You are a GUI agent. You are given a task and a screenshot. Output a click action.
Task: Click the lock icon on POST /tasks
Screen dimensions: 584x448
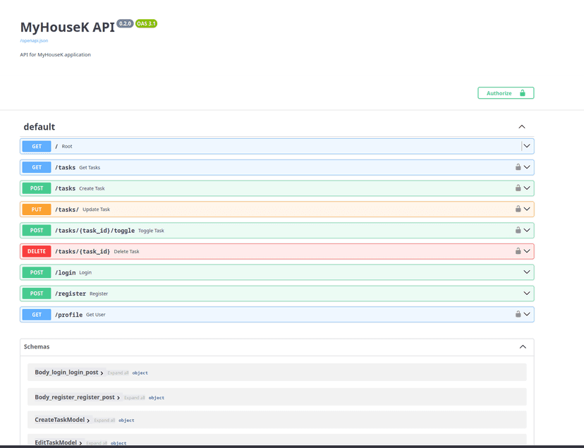pos(518,188)
